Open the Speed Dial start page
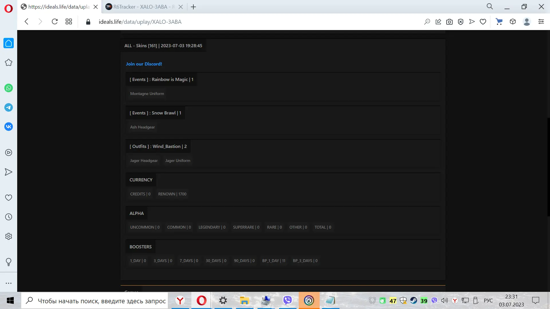Image resolution: width=550 pixels, height=309 pixels. tap(68, 22)
